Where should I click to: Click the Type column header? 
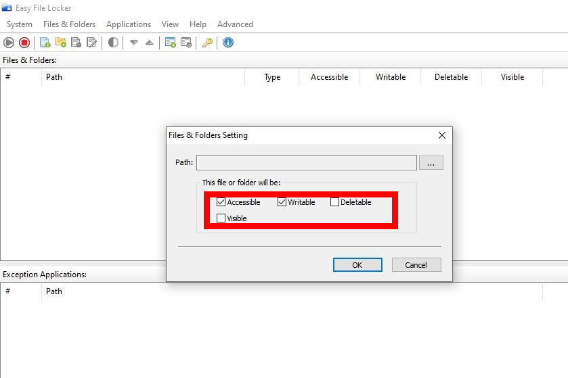click(x=272, y=77)
